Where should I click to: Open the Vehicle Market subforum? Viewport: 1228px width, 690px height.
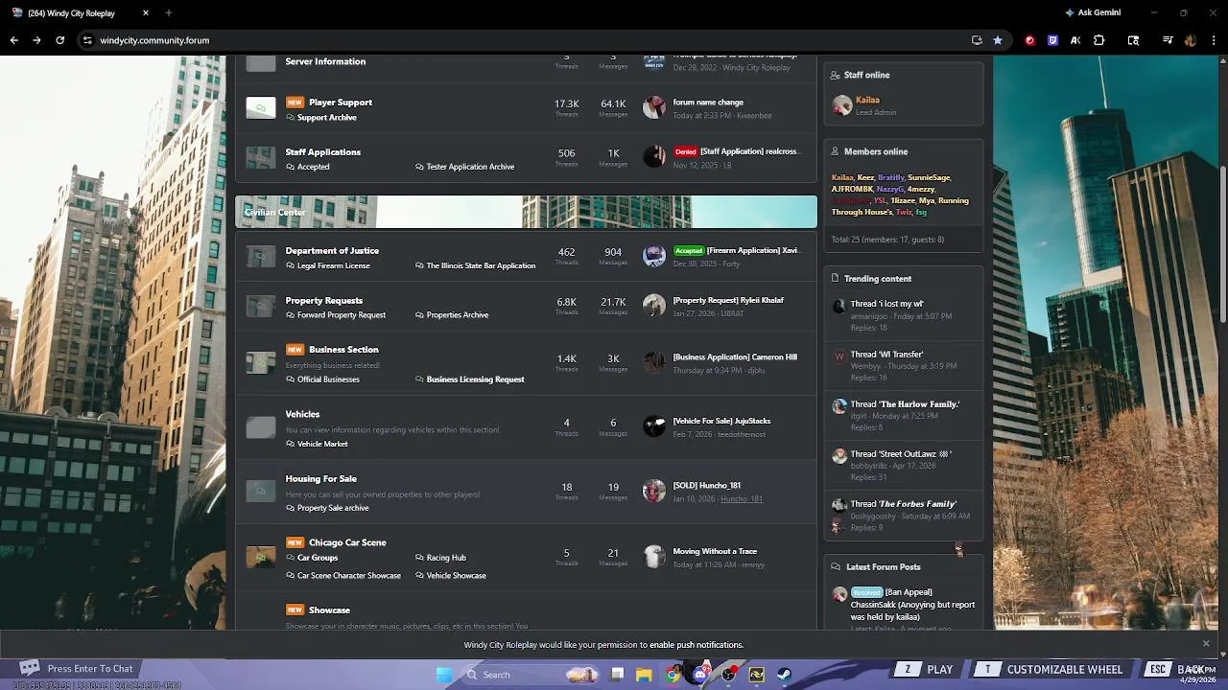pos(322,445)
